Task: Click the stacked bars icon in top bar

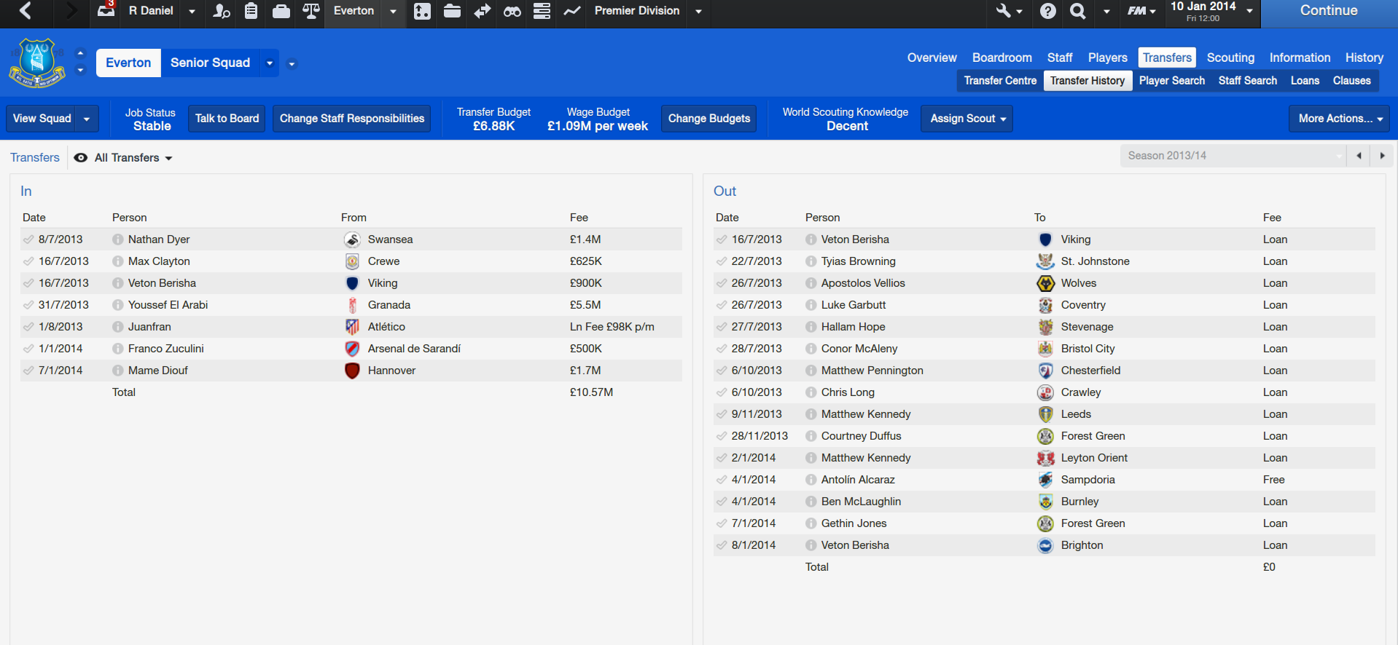Action: click(x=542, y=11)
